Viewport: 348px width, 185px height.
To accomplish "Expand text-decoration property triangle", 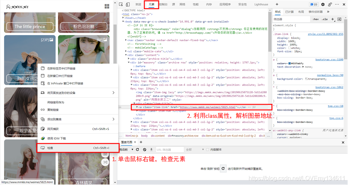I will pyautogui.click(x=303, y=67).
